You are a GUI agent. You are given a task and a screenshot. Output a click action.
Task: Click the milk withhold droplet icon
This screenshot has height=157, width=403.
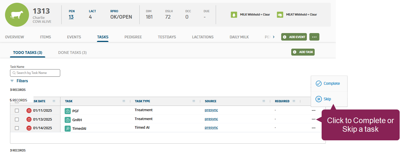point(234,15)
